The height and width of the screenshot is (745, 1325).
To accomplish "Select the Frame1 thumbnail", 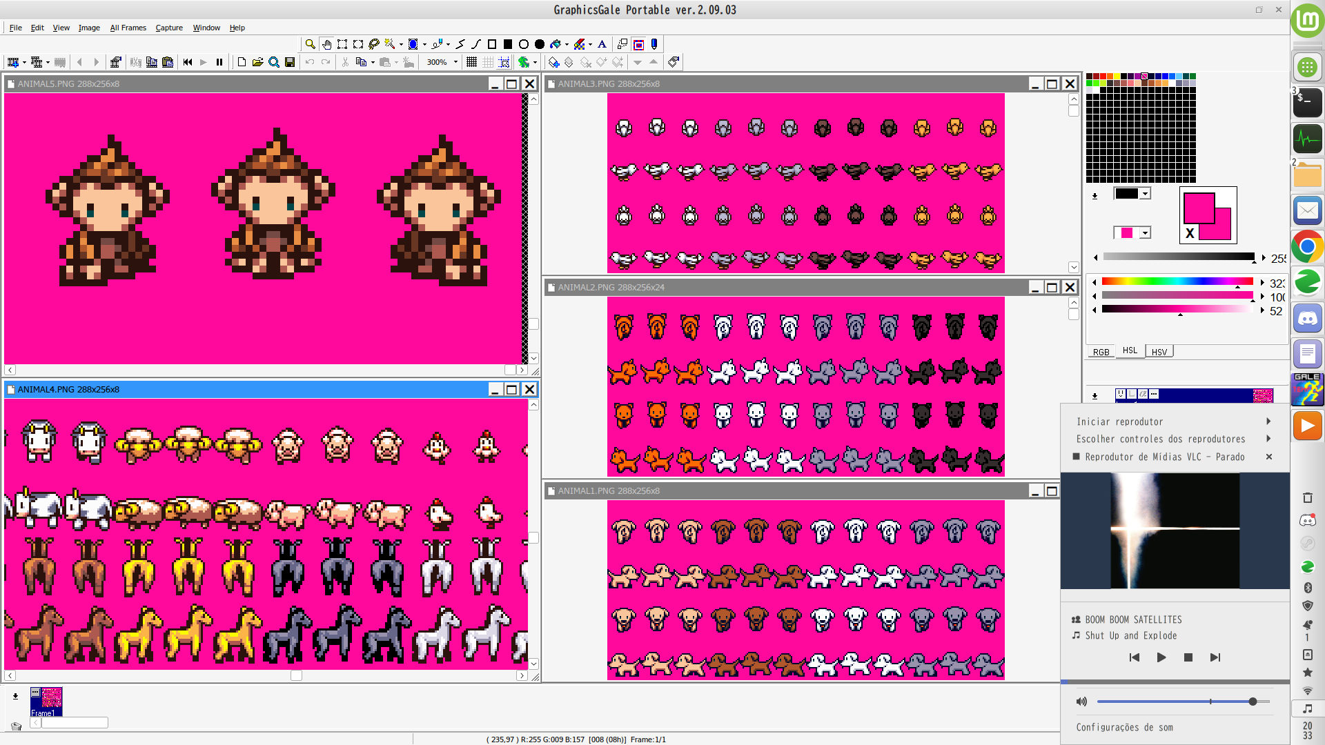I will point(46,702).
